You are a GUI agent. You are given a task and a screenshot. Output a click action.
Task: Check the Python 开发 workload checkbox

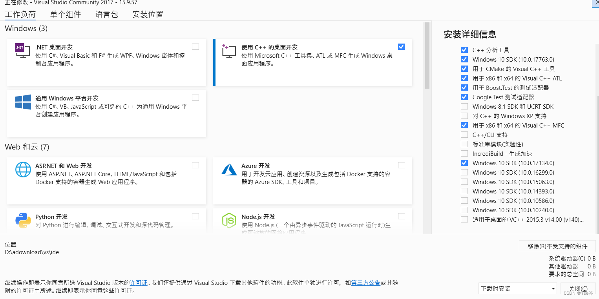click(x=195, y=216)
